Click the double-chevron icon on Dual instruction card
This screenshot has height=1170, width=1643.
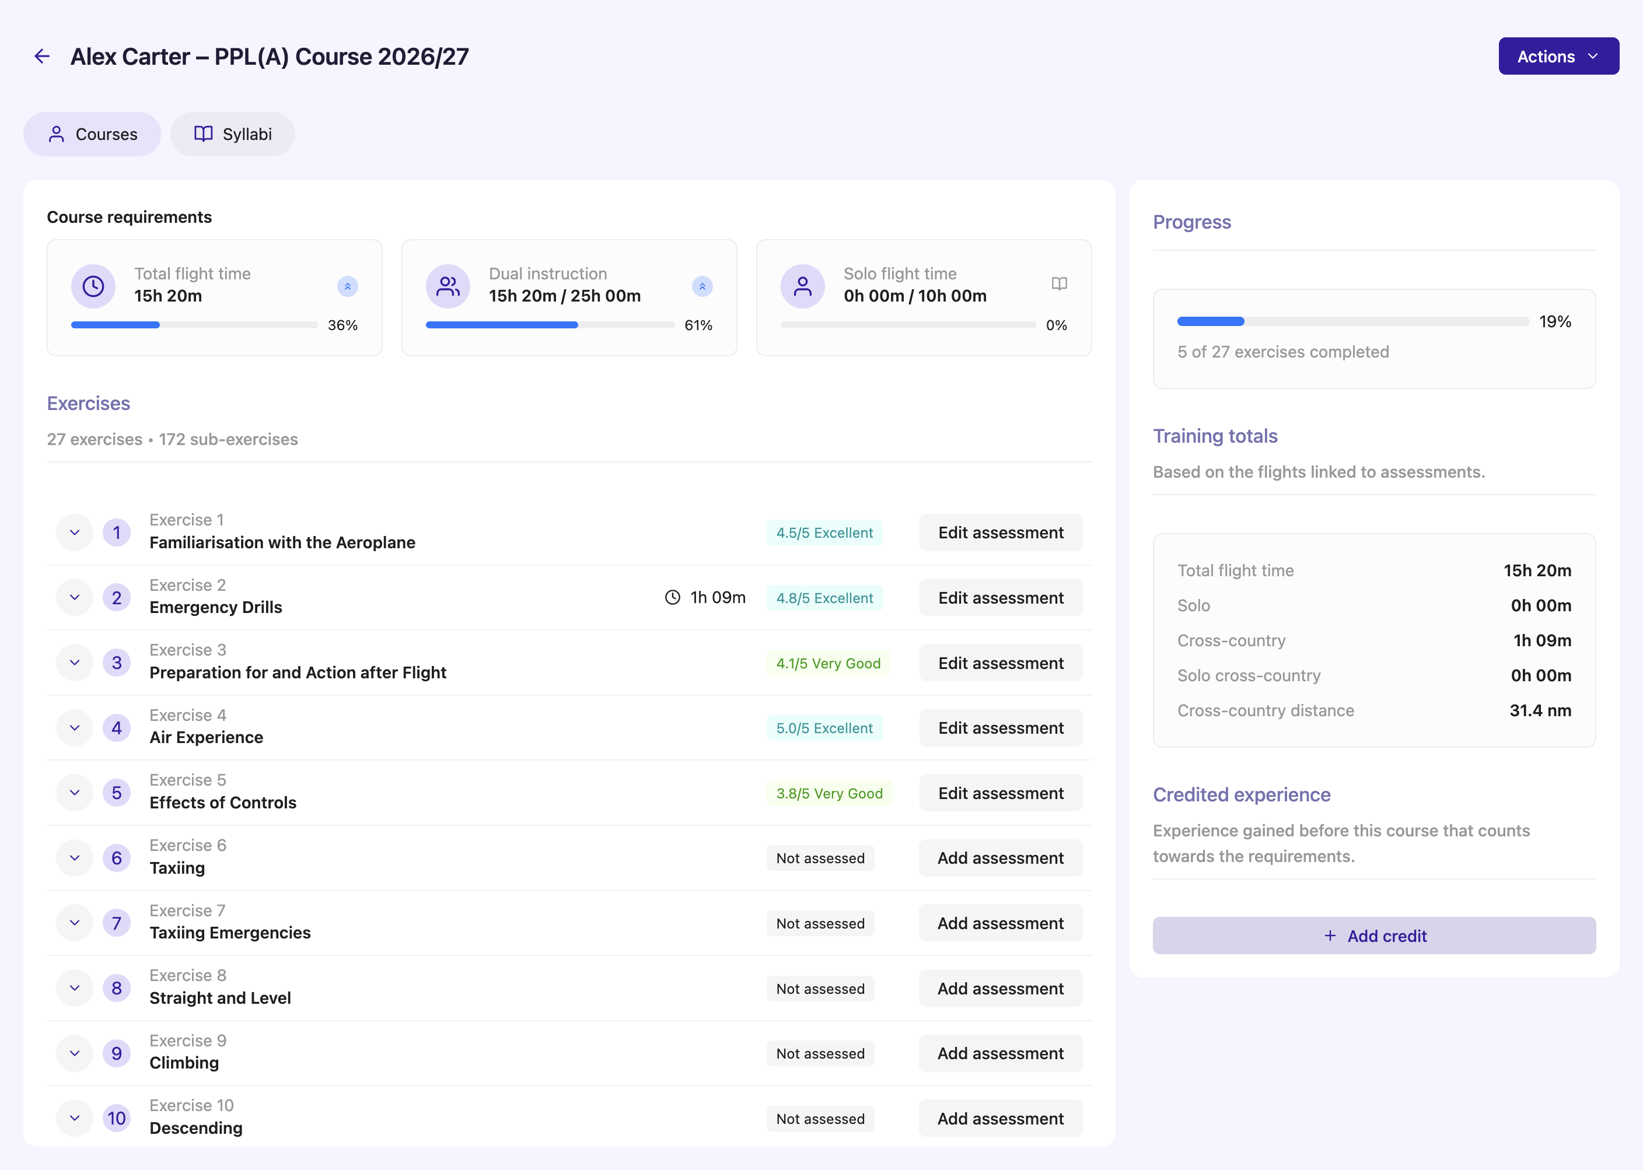[x=702, y=287]
